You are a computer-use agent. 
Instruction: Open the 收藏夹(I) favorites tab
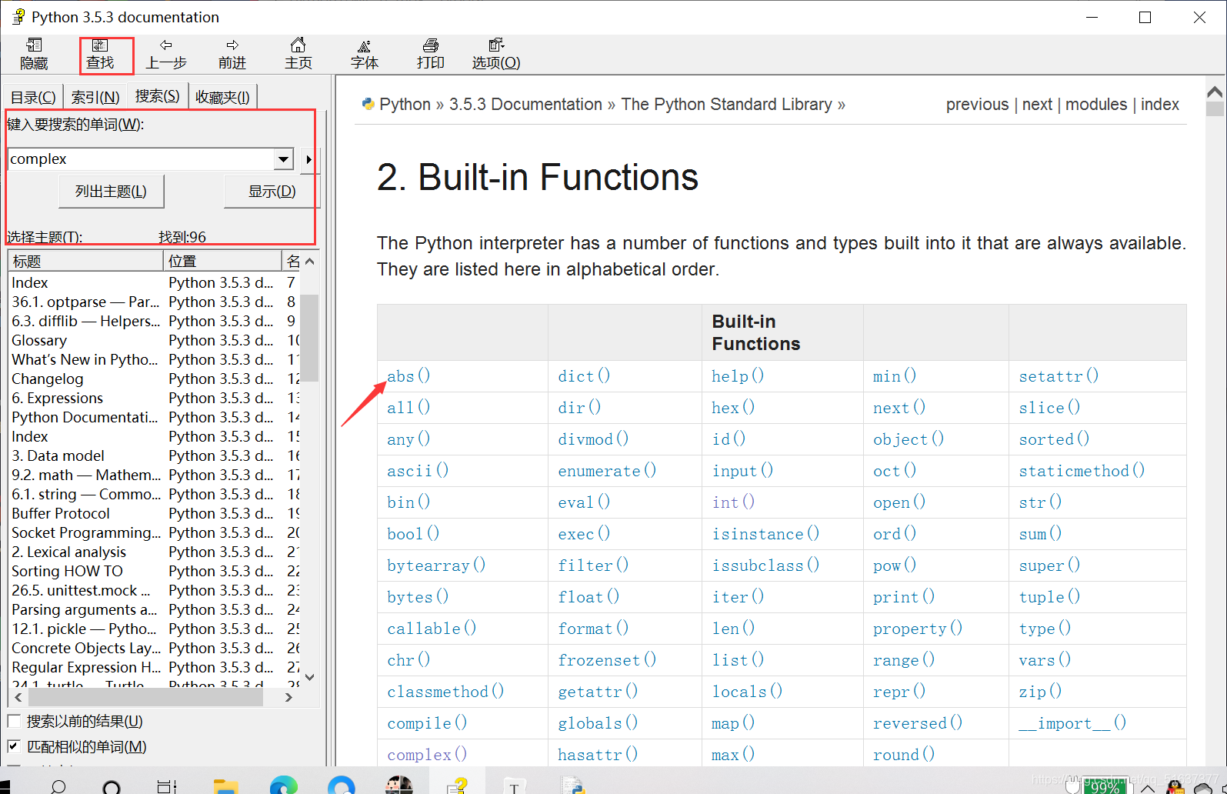[222, 97]
